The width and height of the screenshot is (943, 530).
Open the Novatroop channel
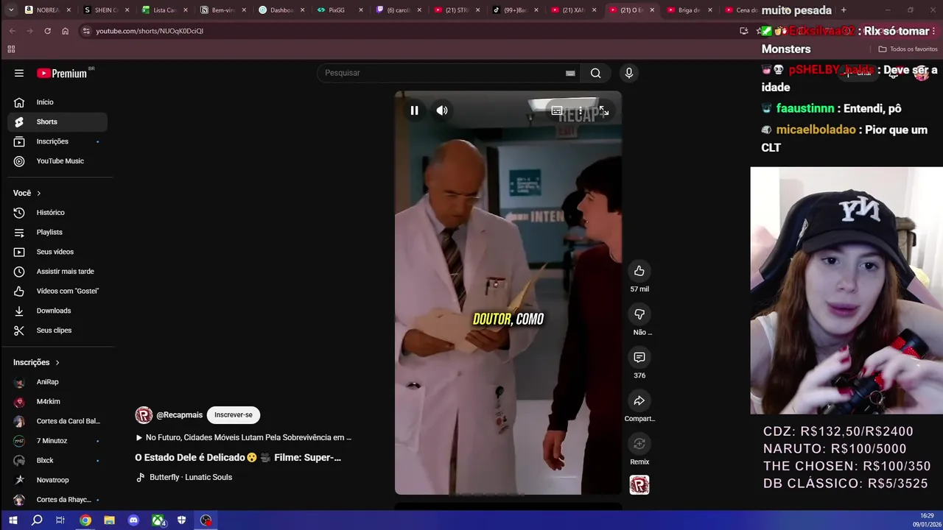57,480
